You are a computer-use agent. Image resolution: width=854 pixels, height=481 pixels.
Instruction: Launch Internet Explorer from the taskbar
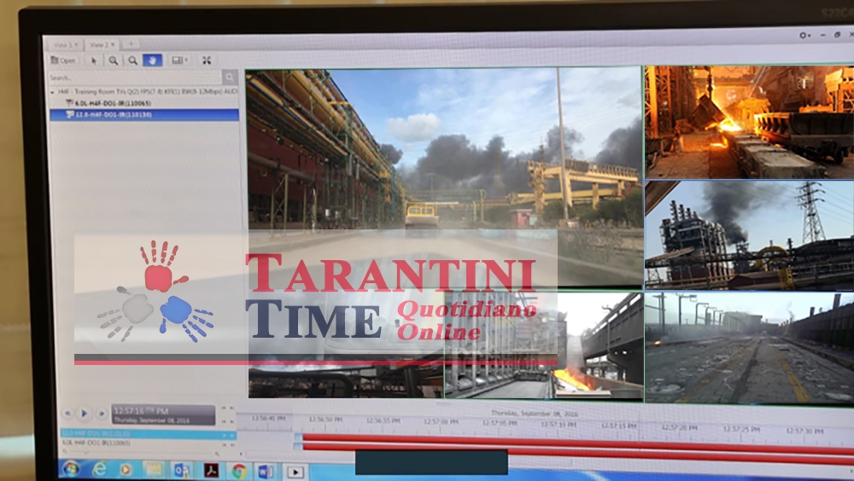[x=99, y=469]
